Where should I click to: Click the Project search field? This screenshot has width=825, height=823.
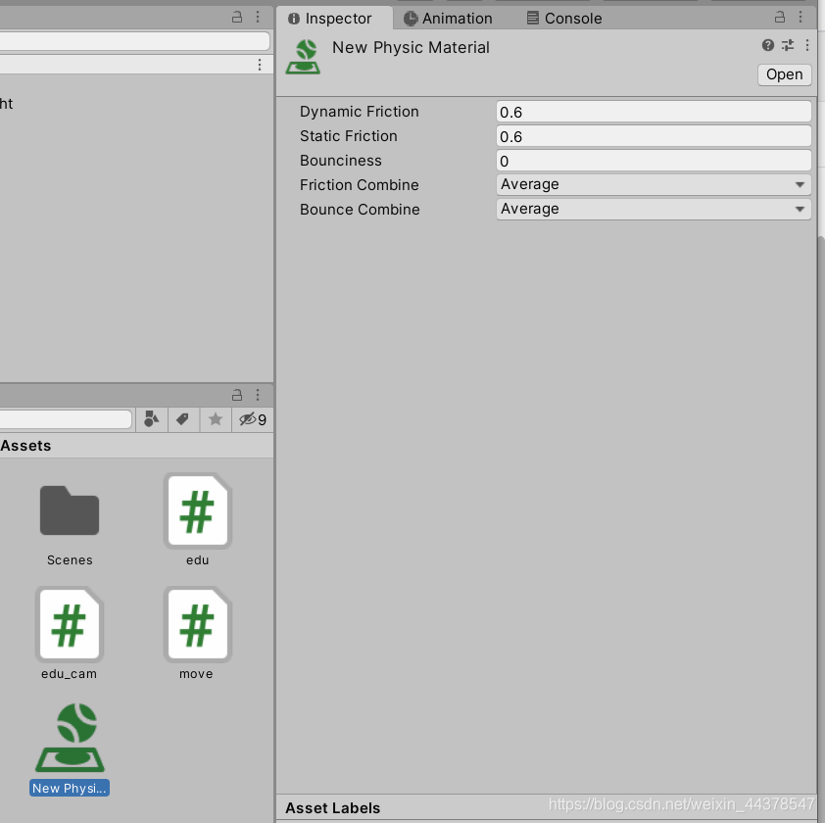[x=66, y=419]
